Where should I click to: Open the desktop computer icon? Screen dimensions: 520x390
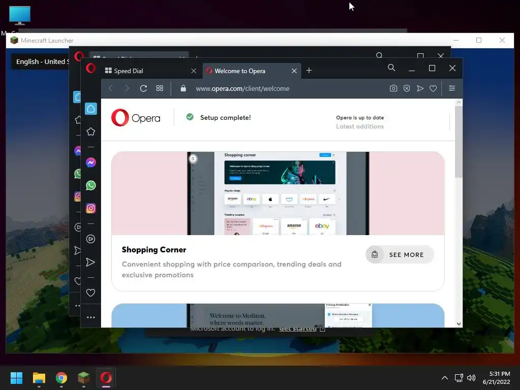20,16
